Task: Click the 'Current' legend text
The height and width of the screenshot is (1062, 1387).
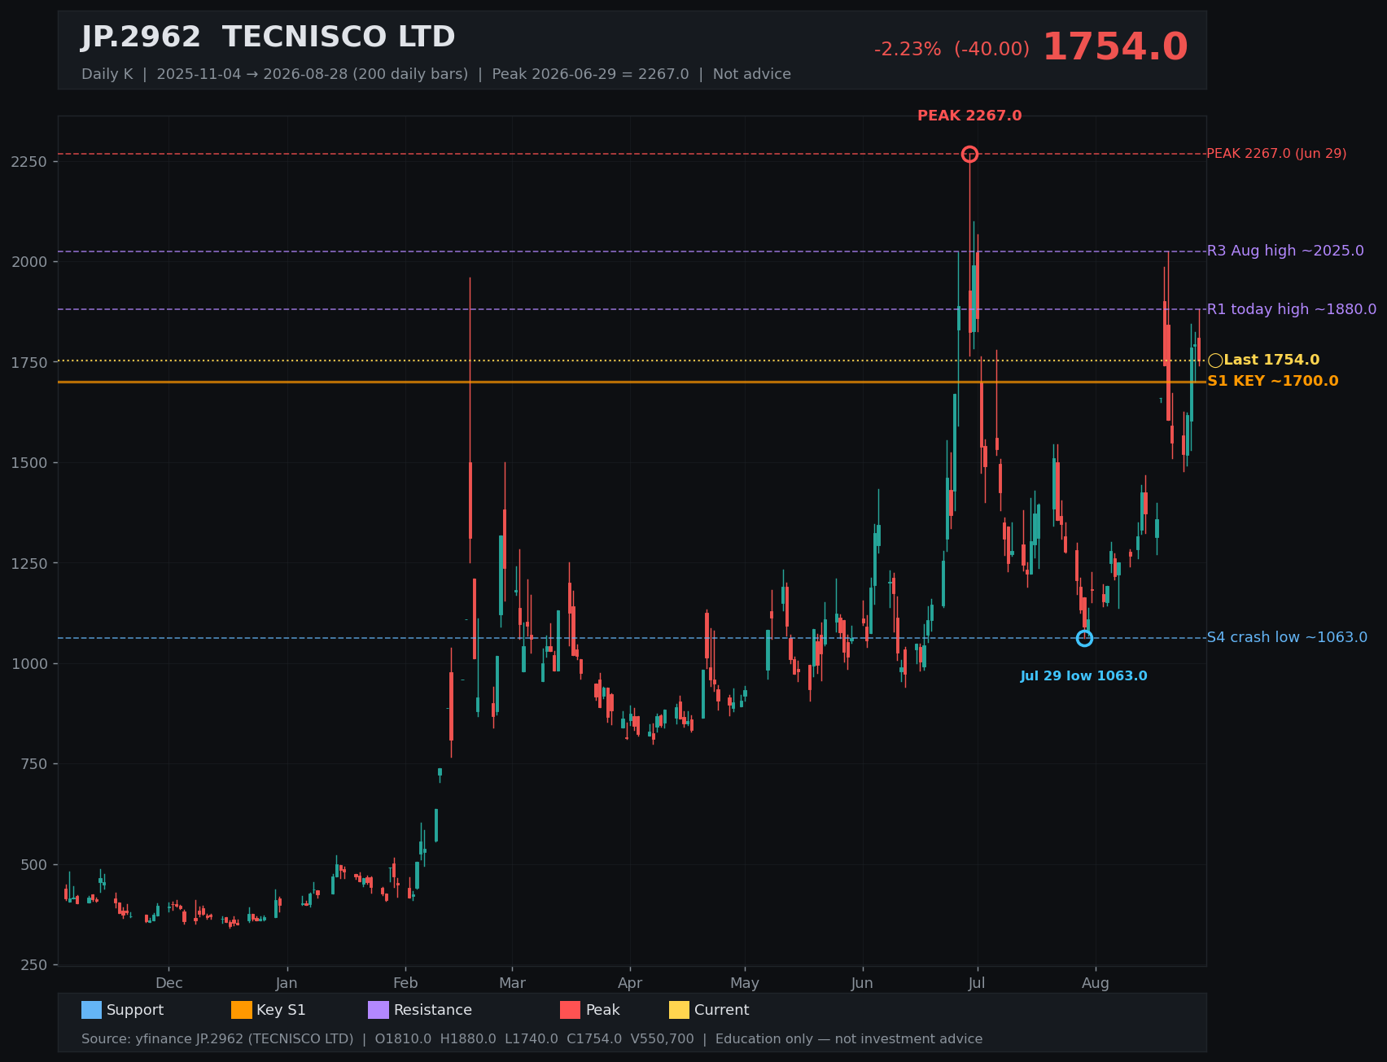Action: (722, 1010)
